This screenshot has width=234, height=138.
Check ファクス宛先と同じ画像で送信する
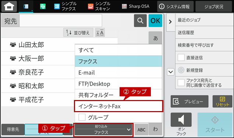point(181,83)
